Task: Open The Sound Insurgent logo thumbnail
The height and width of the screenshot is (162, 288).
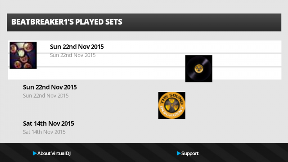Action: click(x=172, y=105)
